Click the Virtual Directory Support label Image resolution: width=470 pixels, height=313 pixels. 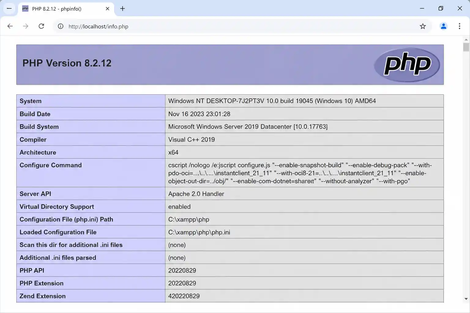click(57, 207)
